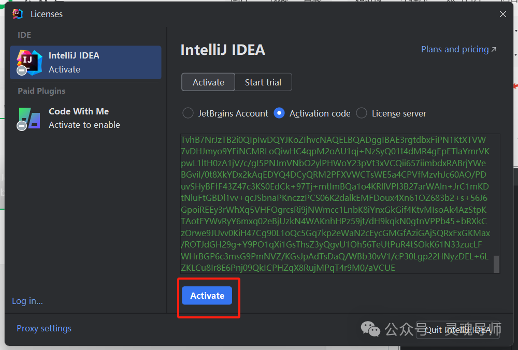Open Proxy settings link

pyautogui.click(x=44, y=328)
